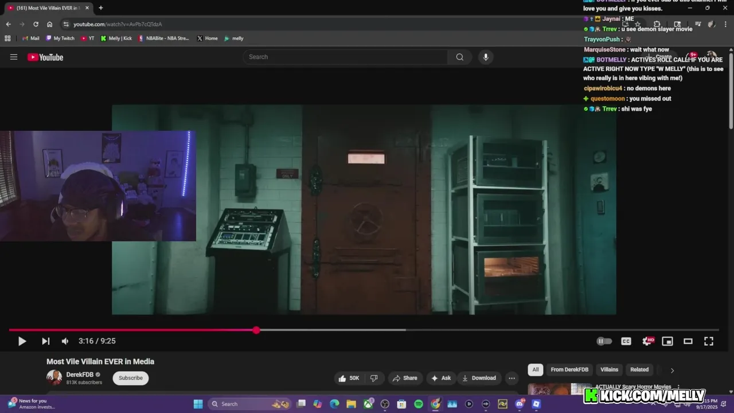Open Microsoft Store from taskbar

[401, 404]
